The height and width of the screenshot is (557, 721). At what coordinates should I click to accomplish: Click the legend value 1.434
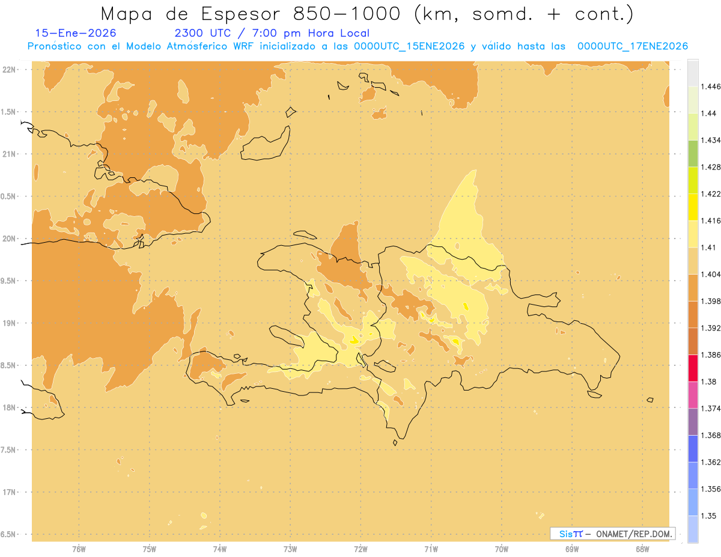click(711, 140)
